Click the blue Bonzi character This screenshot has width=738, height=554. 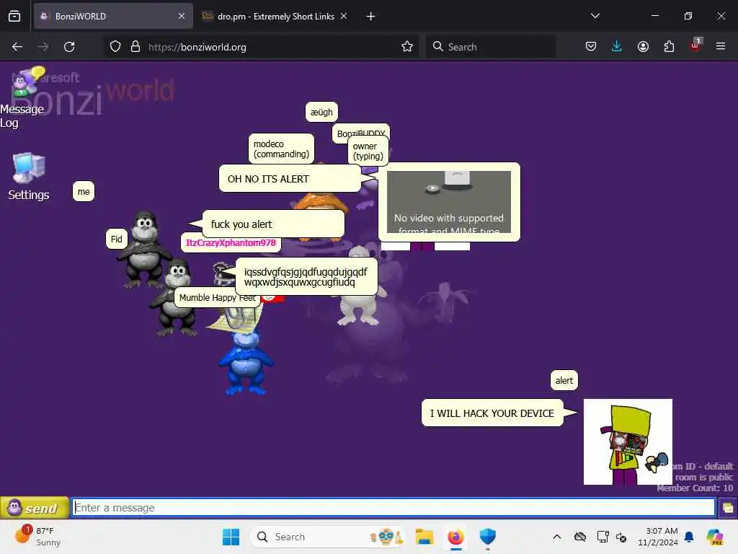[x=246, y=363]
